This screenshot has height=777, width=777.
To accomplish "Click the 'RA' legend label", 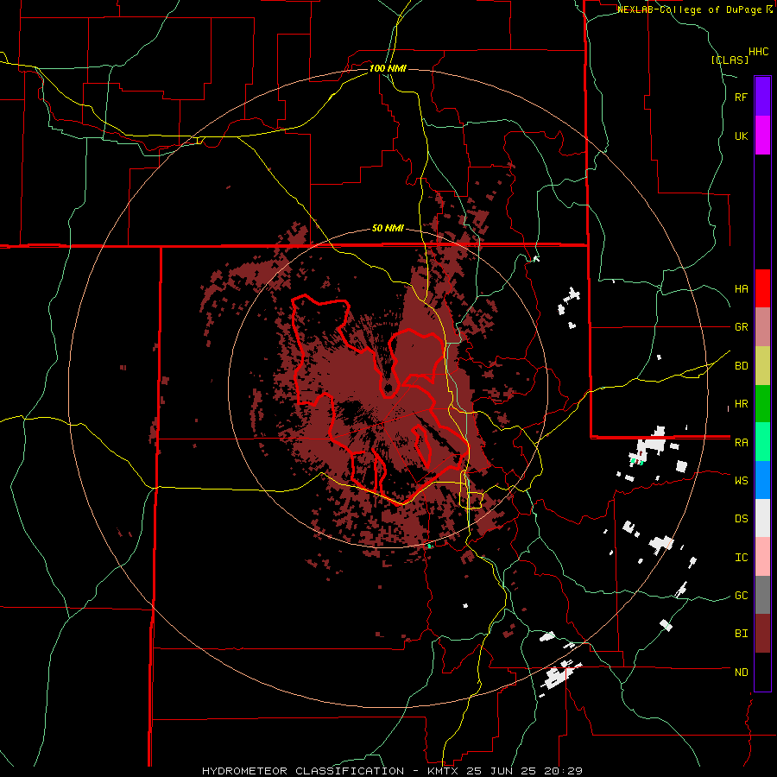I will click(741, 443).
